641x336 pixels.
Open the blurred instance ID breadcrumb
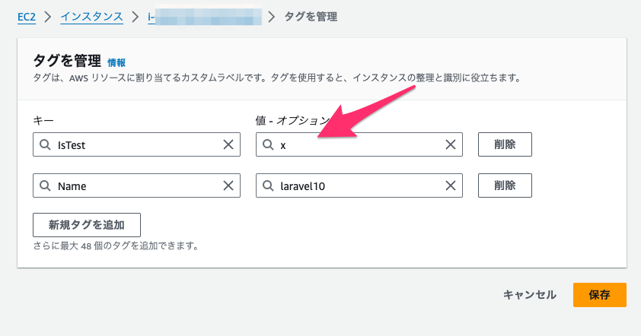coord(204,17)
